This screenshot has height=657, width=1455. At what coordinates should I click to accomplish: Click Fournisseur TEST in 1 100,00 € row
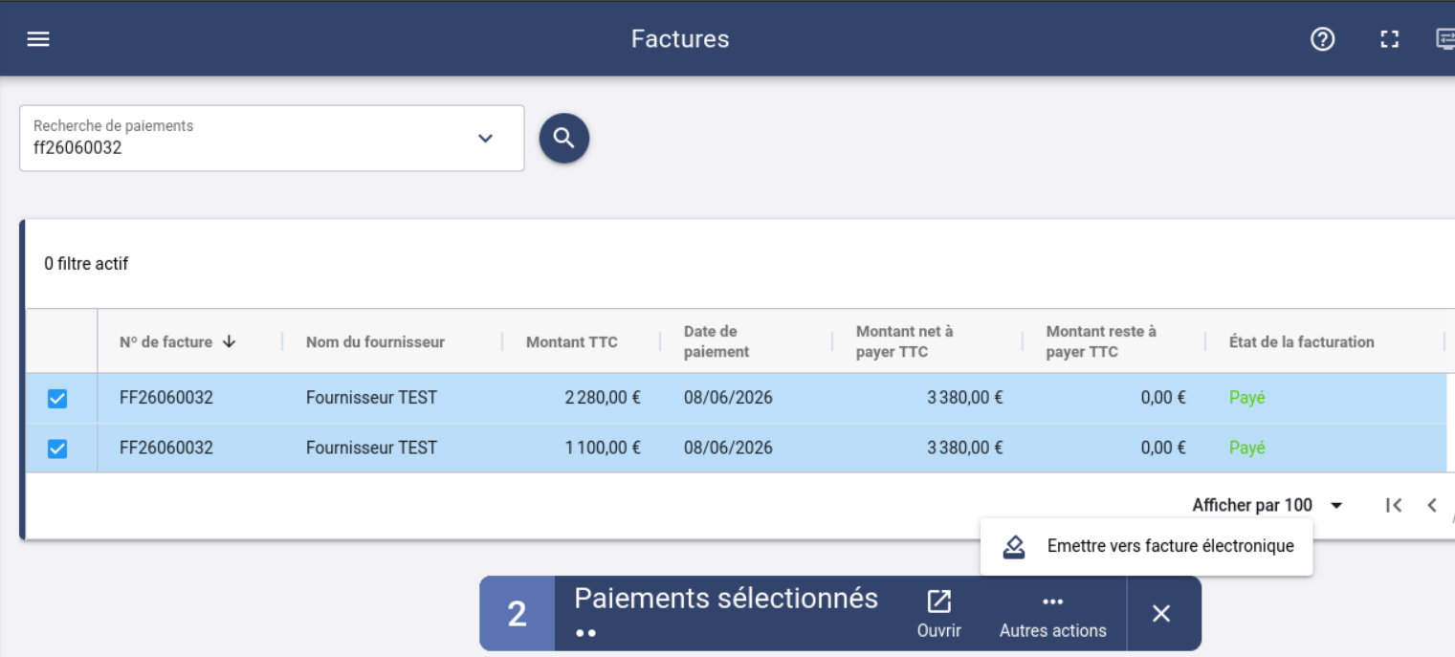tap(371, 448)
